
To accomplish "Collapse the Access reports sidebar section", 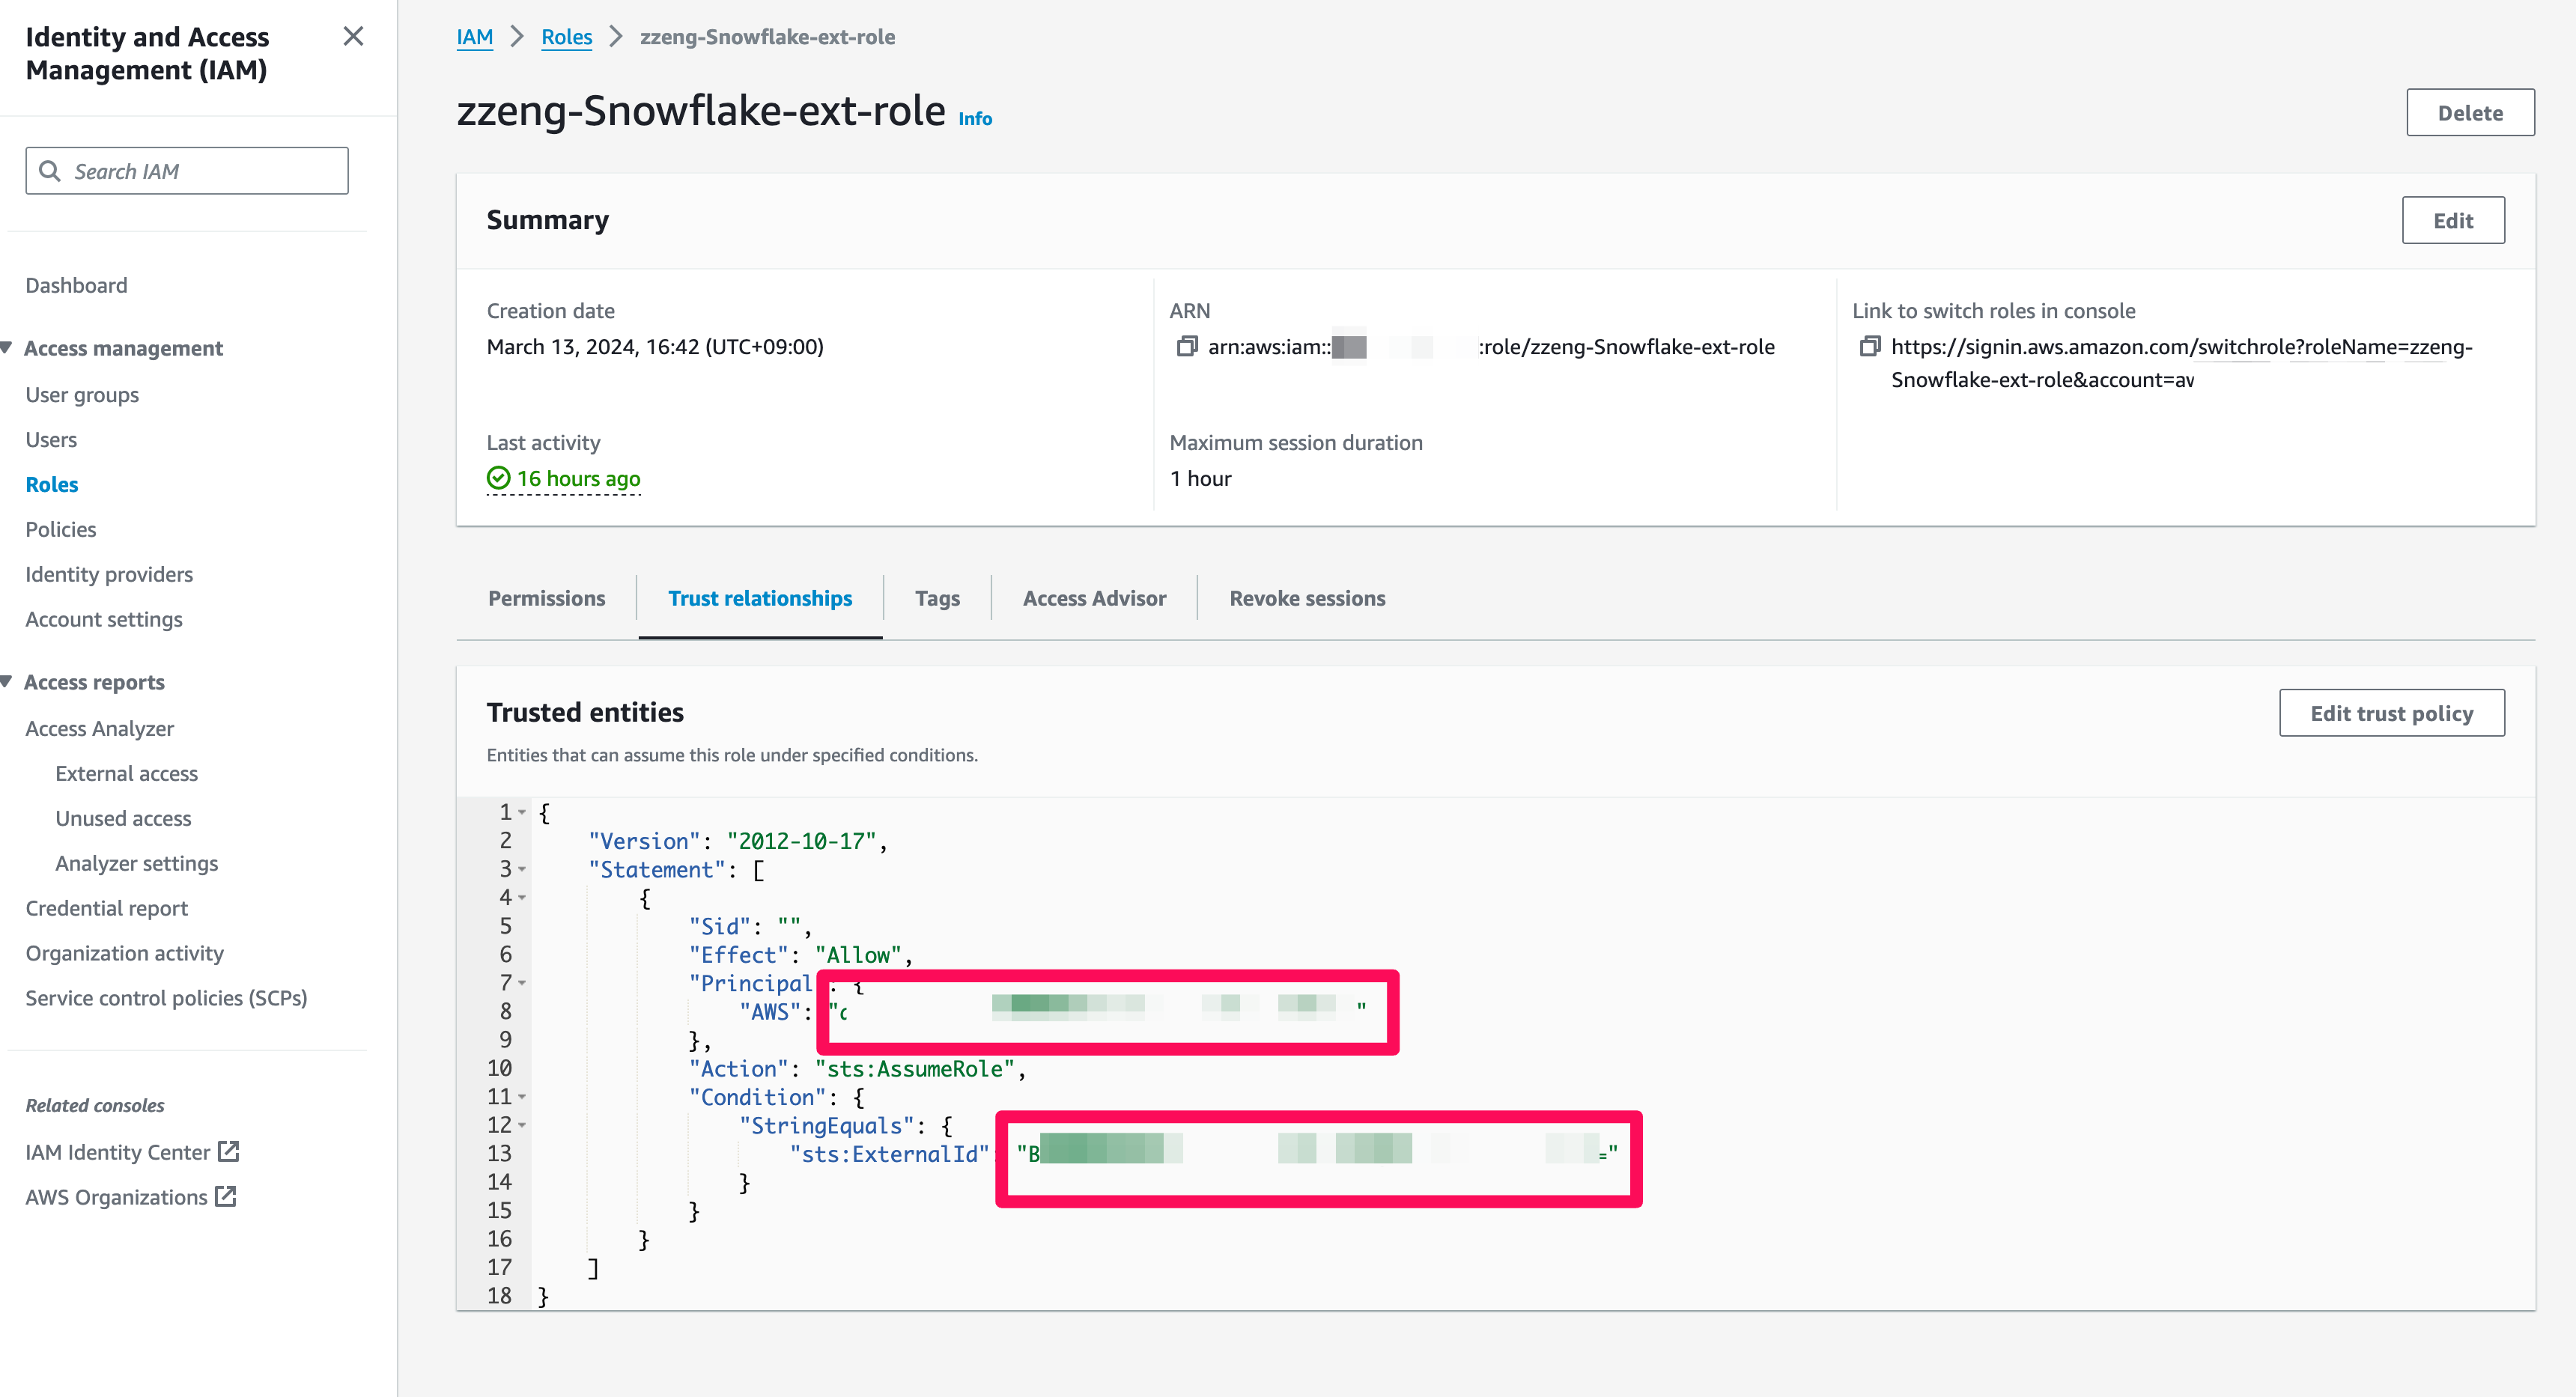I will tap(8, 681).
